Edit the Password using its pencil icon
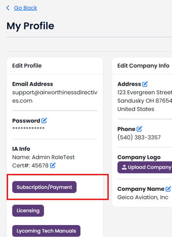 click(x=44, y=120)
